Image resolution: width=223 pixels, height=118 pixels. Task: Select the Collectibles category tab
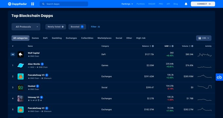(87, 38)
